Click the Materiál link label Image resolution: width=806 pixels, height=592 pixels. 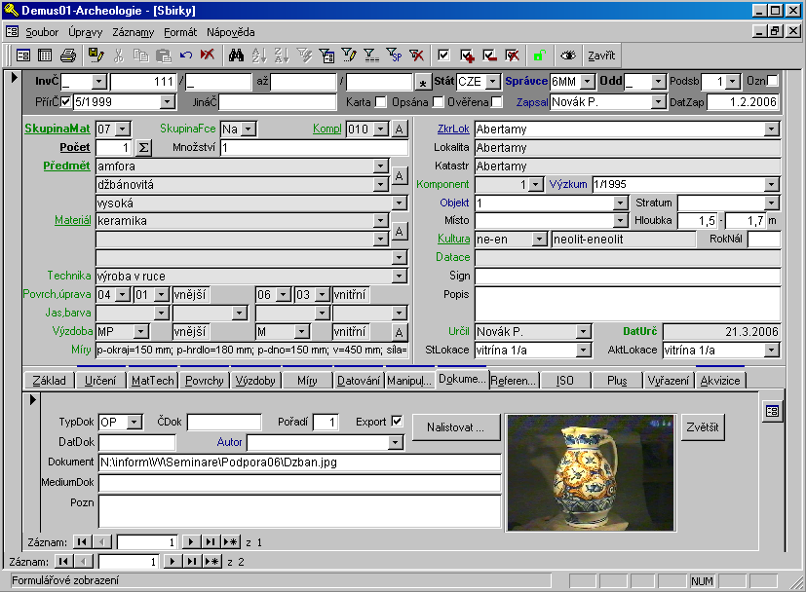[72, 220]
